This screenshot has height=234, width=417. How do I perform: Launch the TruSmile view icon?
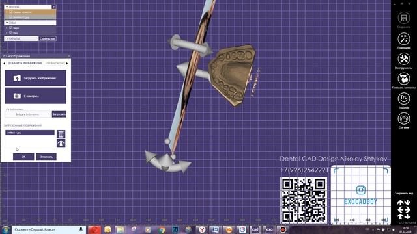[x=404, y=98]
